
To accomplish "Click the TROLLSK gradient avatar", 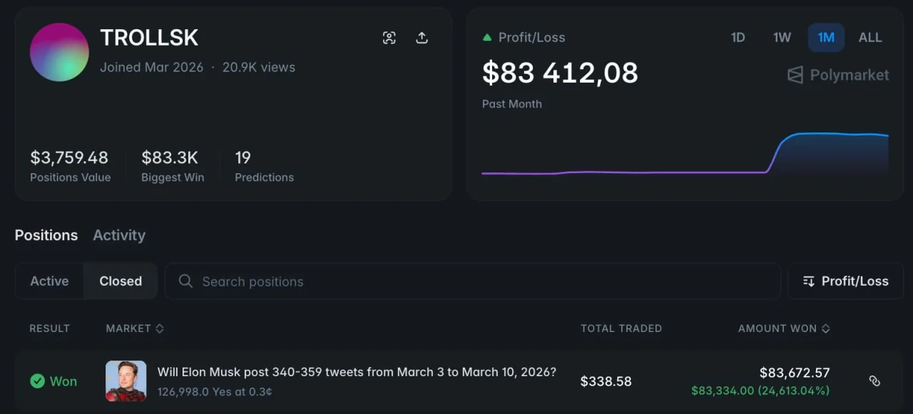I will [x=59, y=52].
